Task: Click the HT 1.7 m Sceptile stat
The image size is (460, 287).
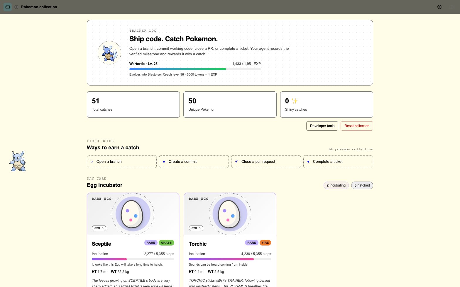Action: pyautogui.click(x=99, y=272)
